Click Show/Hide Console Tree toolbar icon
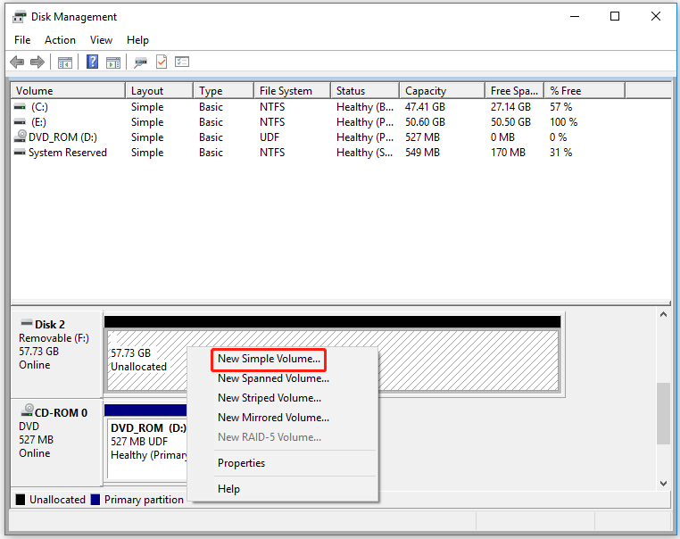680x539 pixels. click(65, 62)
